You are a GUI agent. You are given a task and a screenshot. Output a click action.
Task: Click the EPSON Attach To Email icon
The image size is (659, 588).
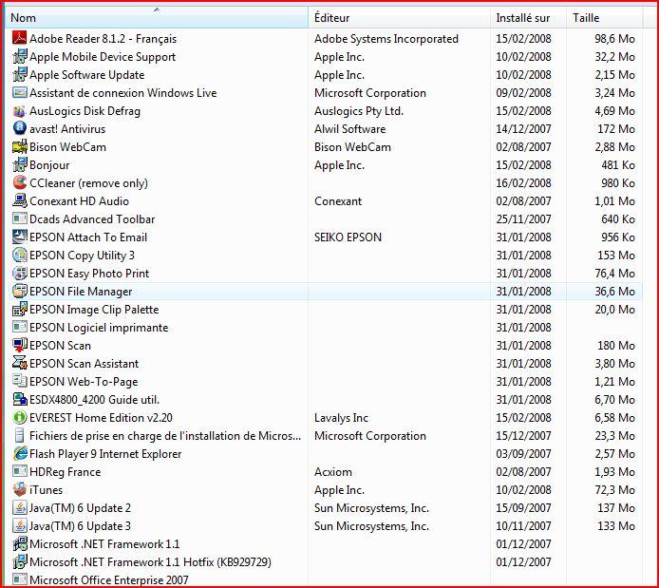tap(19, 237)
